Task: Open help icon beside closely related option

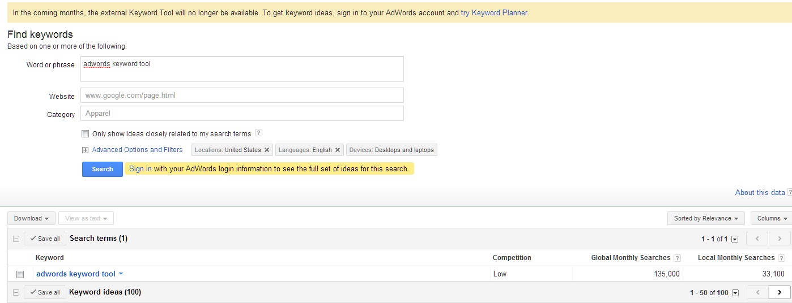Action: tap(258, 133)
